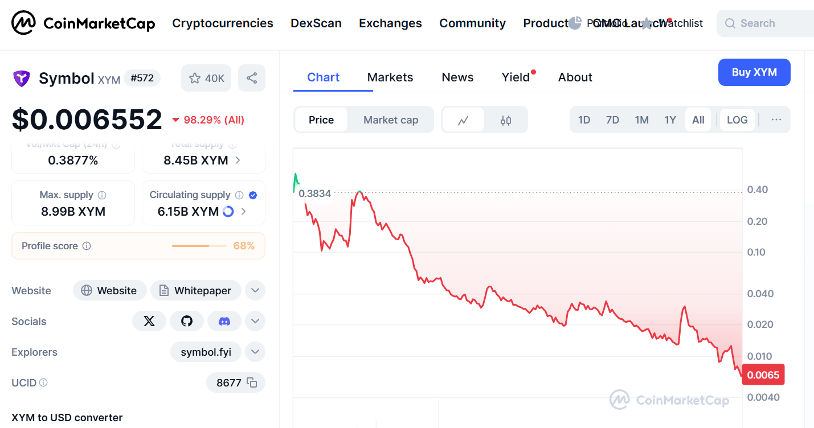814x428 pixels.
Task: Add Symbol to watchlist via star
Action: tap(206, 78)
